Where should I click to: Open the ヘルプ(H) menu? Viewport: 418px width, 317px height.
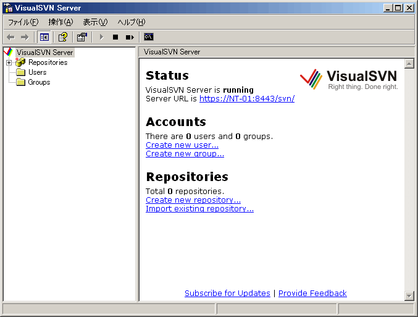point(132,22)
